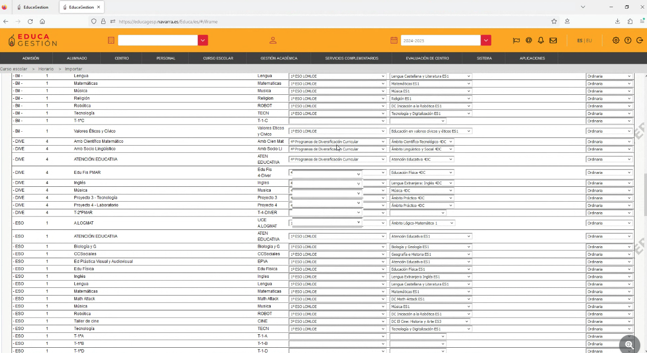Open the envelope messages icon
The height and width of the screenshot is (353, 647).
tap(553, 41)
